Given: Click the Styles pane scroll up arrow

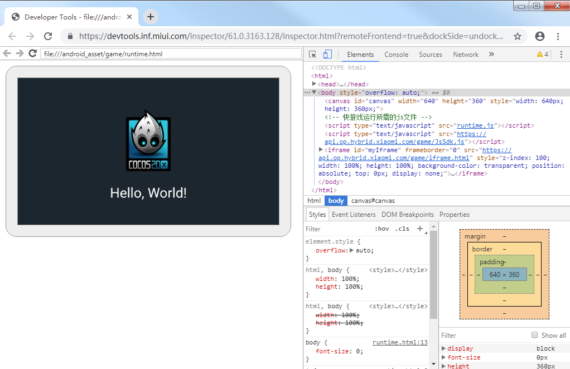Looking at the screenshot, I should click(x=433, y=226).
